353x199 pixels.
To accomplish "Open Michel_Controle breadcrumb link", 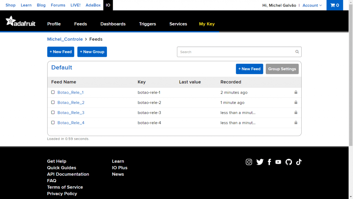I will 65,39.
